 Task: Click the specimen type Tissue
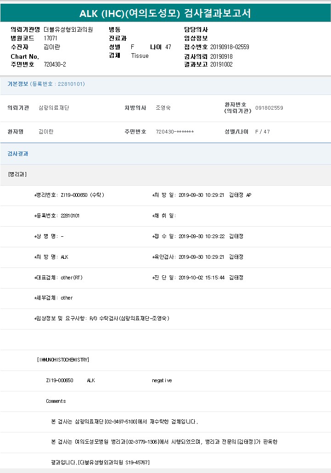point(140,56)
